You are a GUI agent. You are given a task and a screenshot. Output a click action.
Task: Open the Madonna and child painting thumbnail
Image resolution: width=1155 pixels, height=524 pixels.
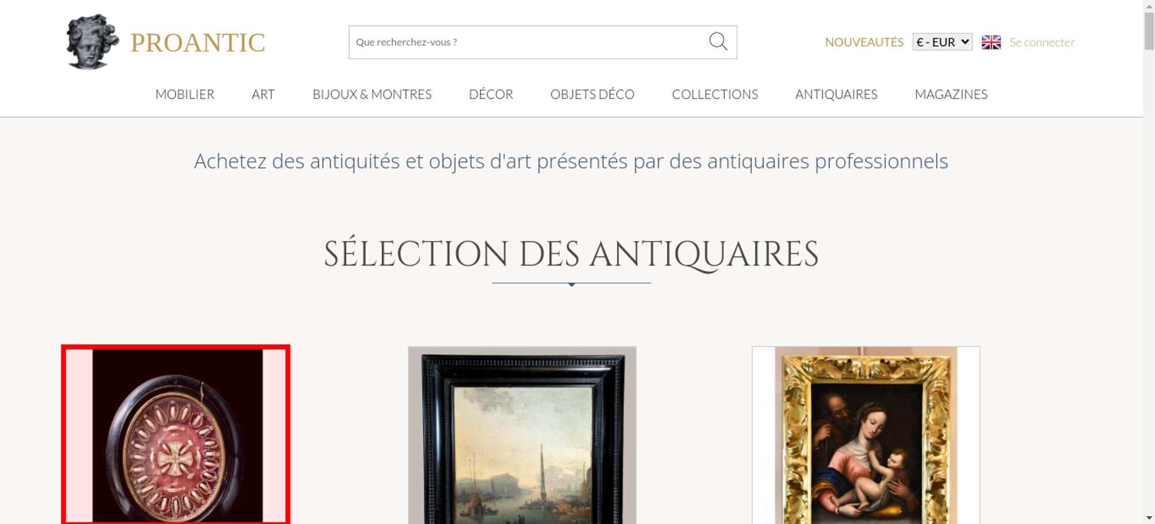[x=866, y=435]
